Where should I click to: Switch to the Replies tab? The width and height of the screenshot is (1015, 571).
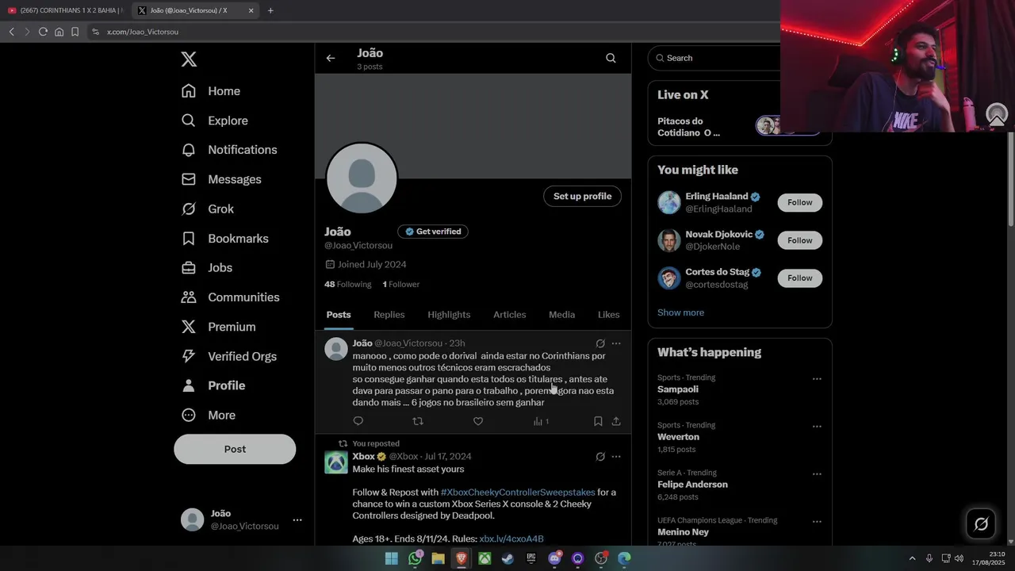pos(389,315)
